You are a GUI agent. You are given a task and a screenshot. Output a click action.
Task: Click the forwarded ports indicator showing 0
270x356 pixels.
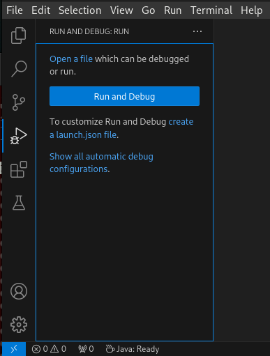86,349
